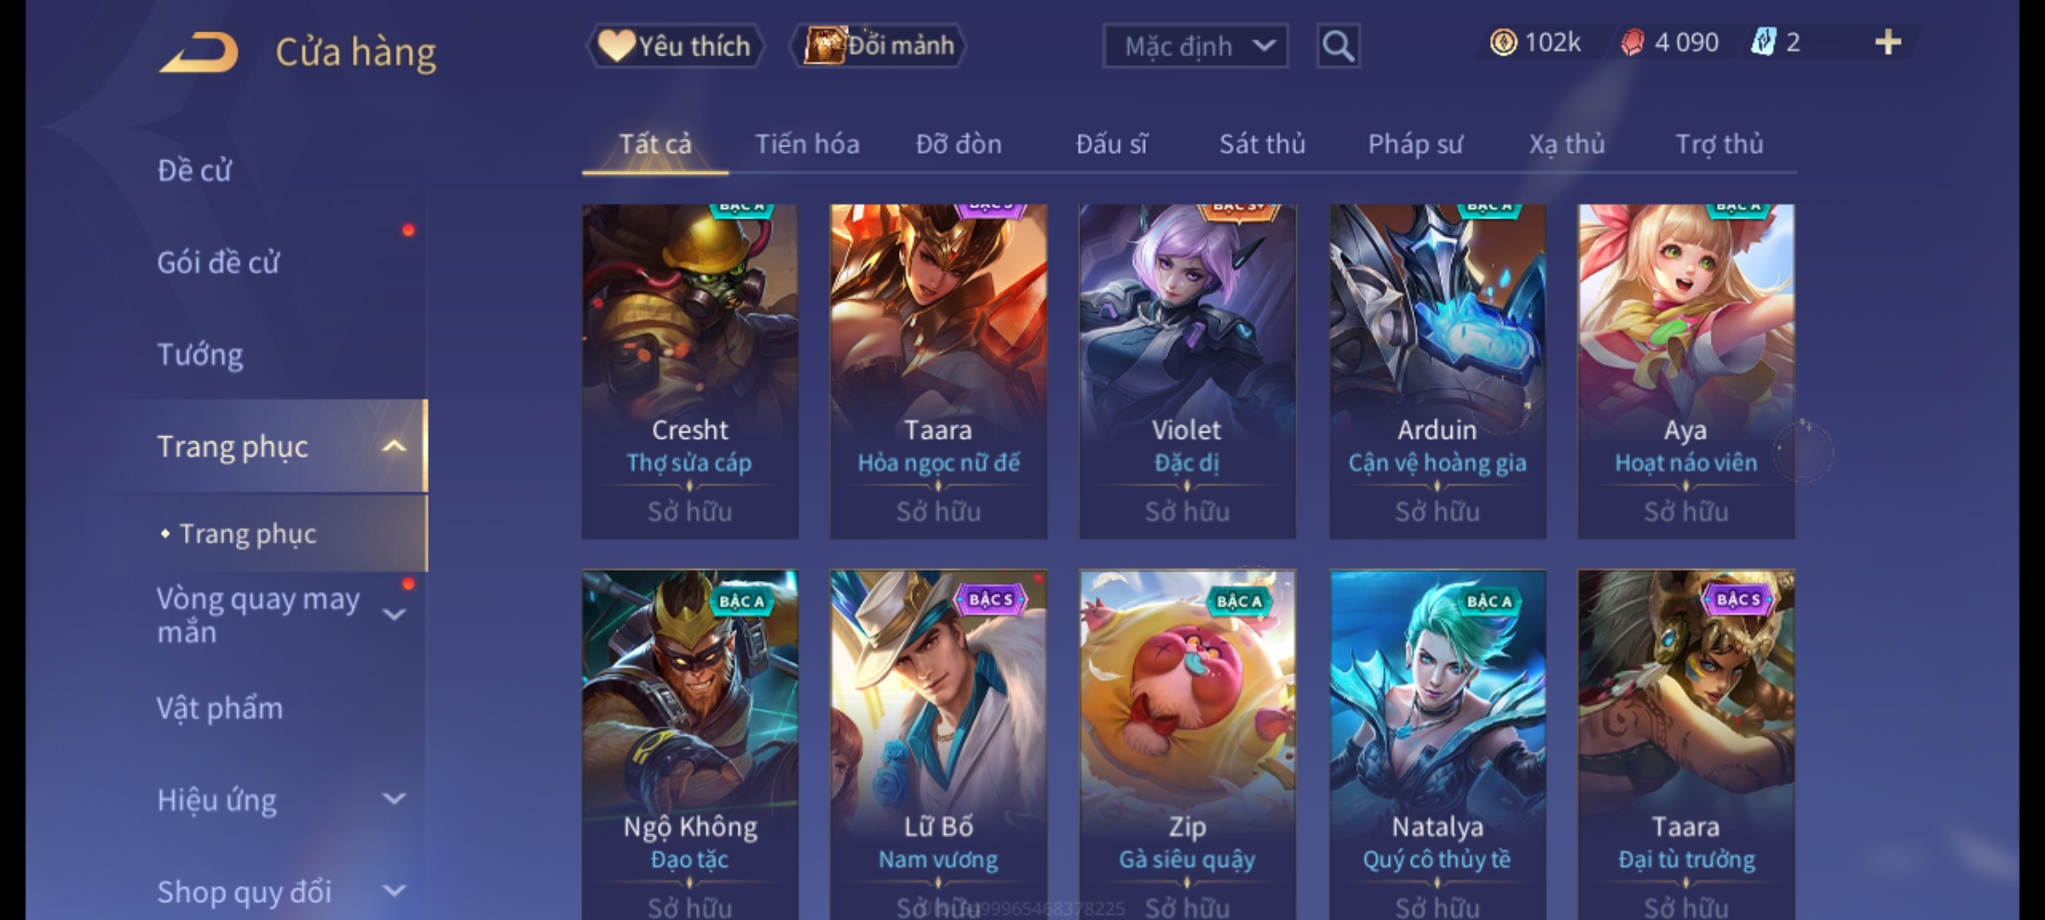Open Đổi mảnh chest exchange
Image resolution: width=2045 pixels, height=920 pixels.
tap(878, 45)
